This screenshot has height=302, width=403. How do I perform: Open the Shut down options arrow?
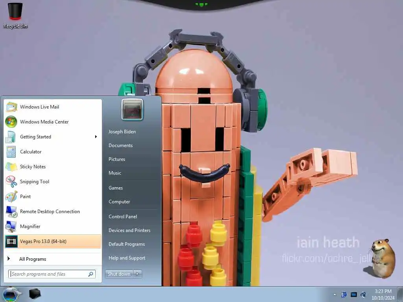coord(137,274)
